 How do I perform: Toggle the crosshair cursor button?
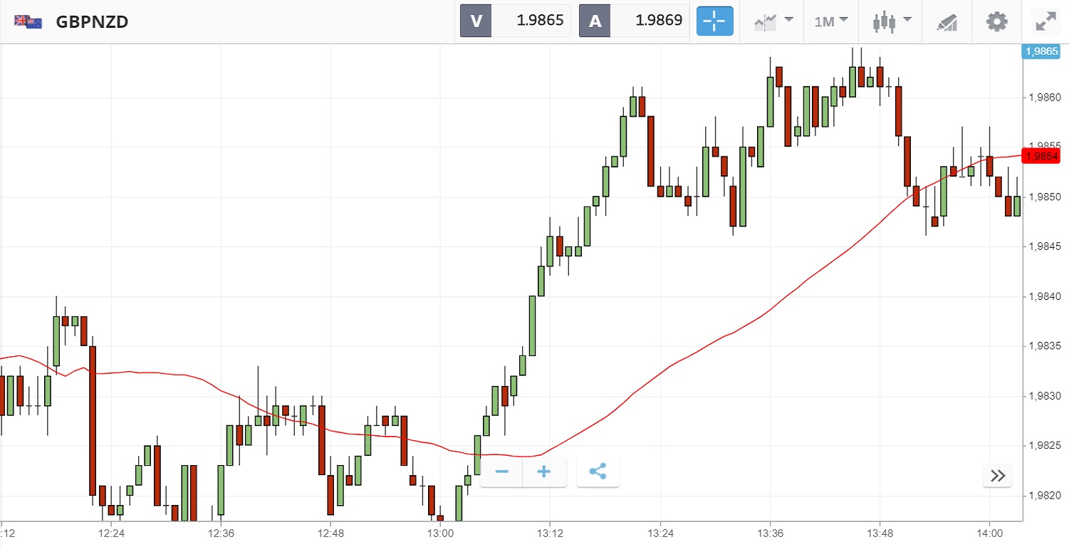(714, 21)
